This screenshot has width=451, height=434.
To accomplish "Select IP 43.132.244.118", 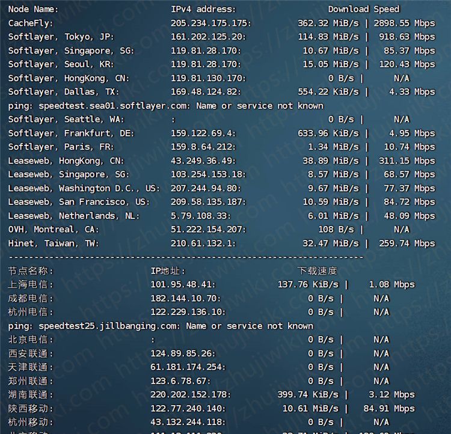I will [x=188, y=422].
